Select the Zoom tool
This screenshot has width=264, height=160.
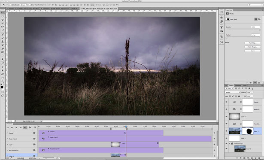[x=3, y=82]
